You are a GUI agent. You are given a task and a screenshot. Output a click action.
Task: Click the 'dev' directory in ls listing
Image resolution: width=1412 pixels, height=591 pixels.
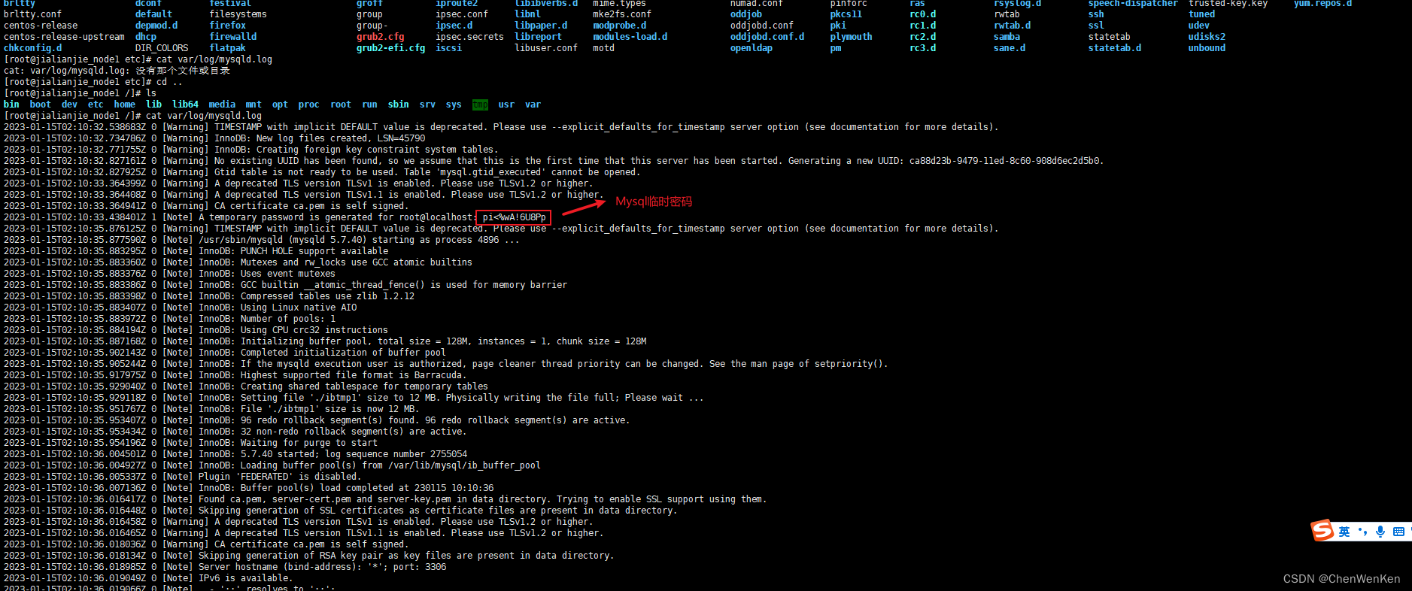pyautogui.click(x=69, y=105)
